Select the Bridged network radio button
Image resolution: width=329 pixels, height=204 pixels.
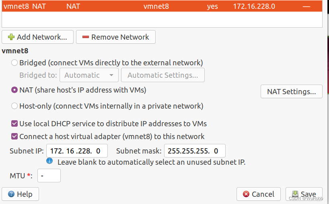click(14, 63)
